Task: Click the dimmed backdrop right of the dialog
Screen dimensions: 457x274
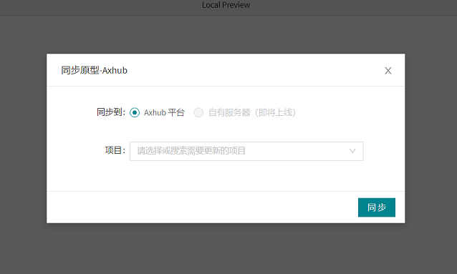Action: (x=430, y=138)
